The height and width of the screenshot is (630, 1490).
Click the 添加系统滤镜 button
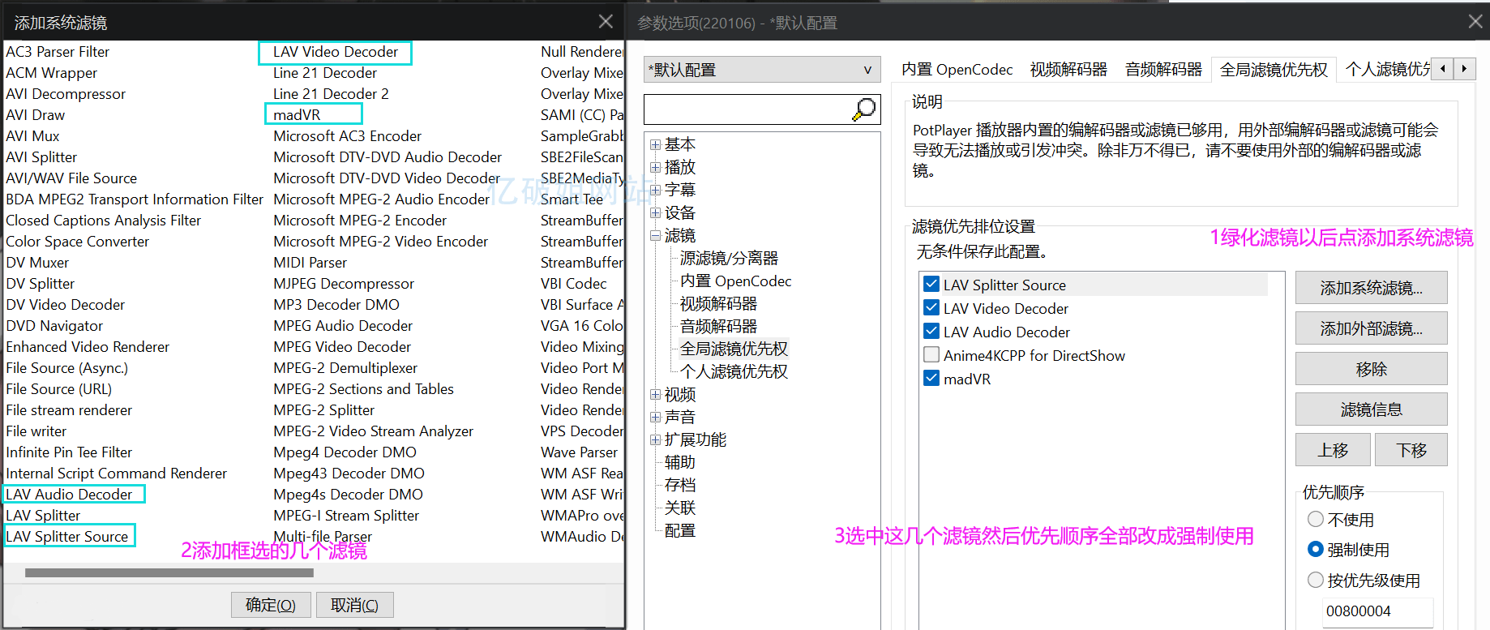tap(1371, 288)
